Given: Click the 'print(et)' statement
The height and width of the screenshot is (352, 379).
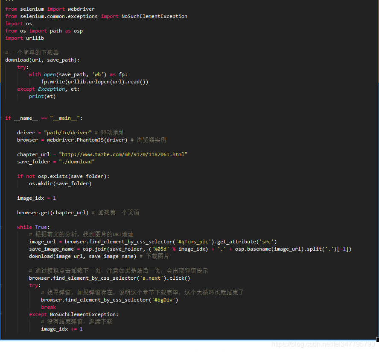Looking at the screenshot, I should [x=42, y=96].
